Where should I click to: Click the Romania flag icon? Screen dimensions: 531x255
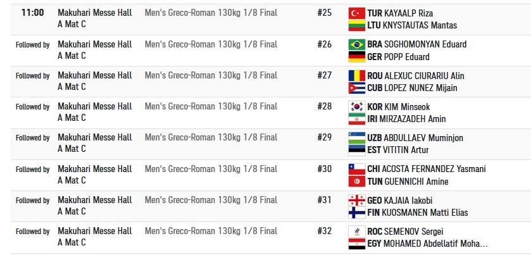357,75
